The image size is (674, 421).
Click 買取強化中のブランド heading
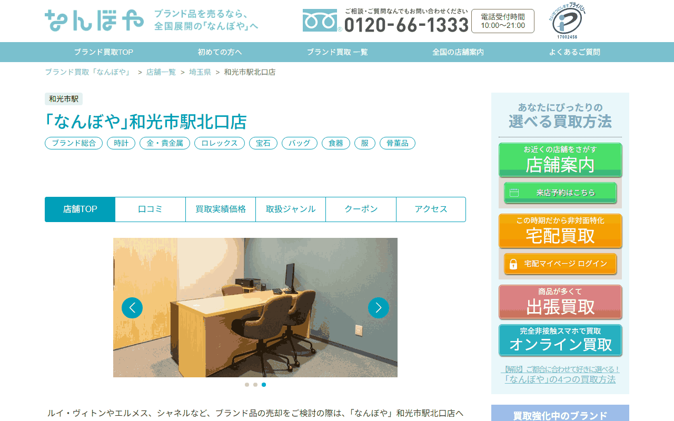560,416
